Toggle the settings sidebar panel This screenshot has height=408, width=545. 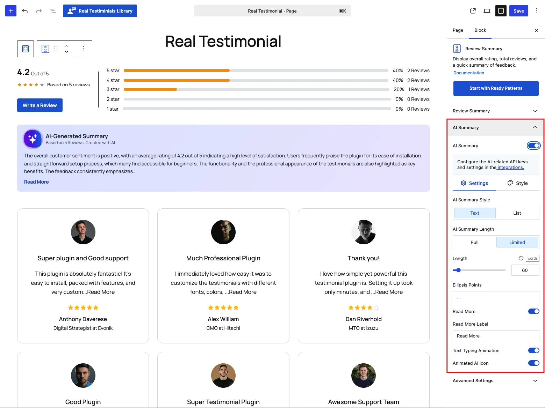point(501,11)
